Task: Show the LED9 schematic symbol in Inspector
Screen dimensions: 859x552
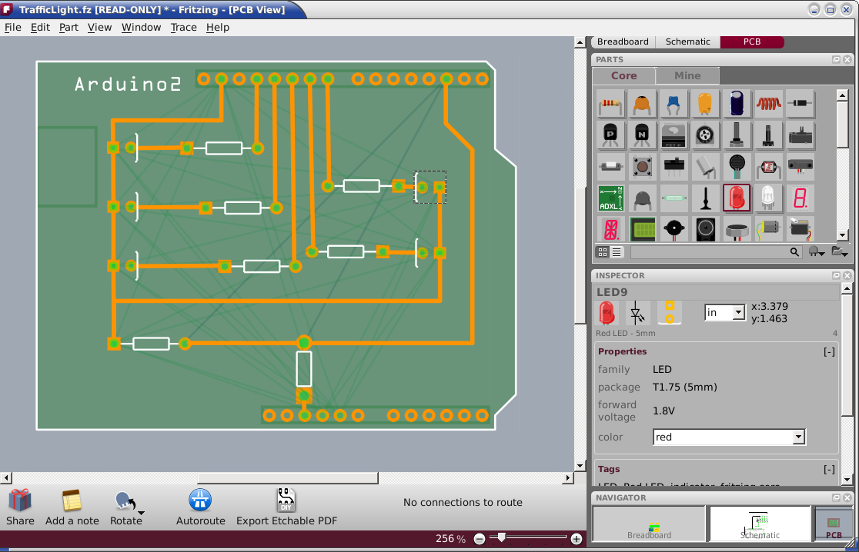Action: pyautogui.click(x=637, y=313)
